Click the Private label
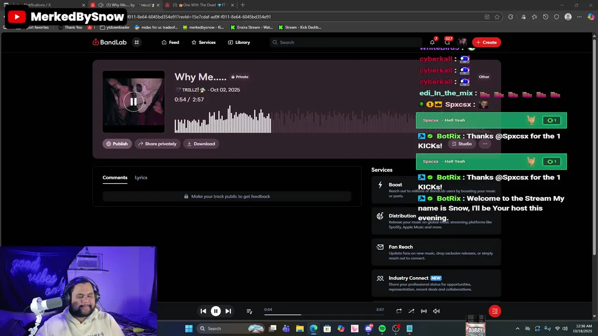Viewport: 598px width, 336px height. 240,77
